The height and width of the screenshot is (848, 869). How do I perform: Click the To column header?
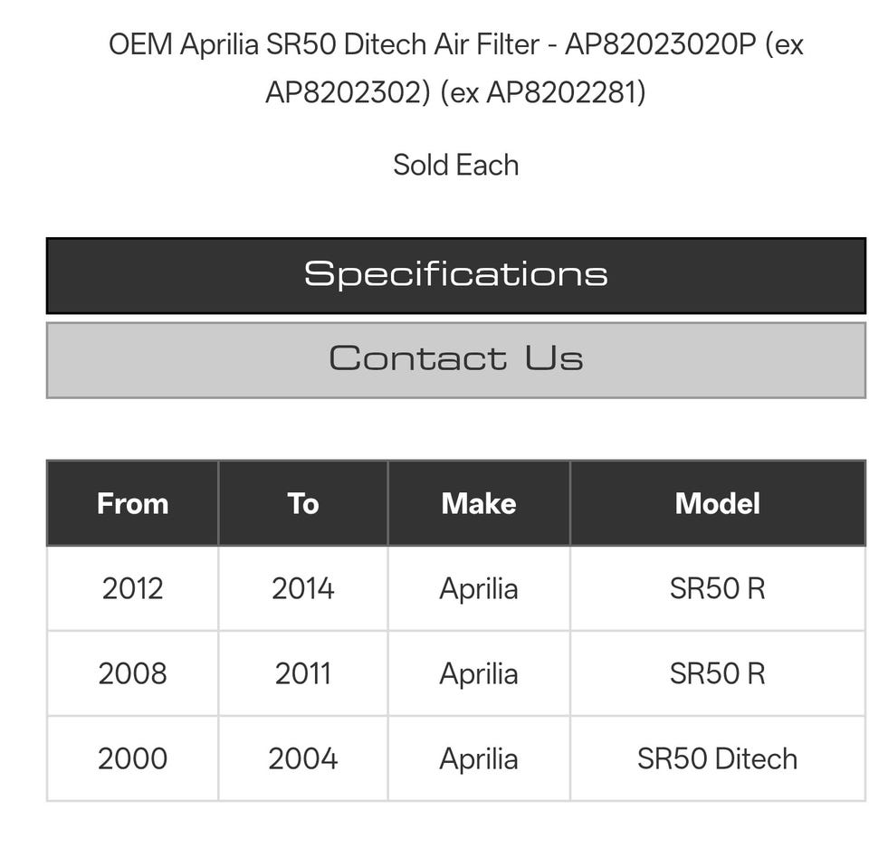pyautogui.click(x=302, y=503)
